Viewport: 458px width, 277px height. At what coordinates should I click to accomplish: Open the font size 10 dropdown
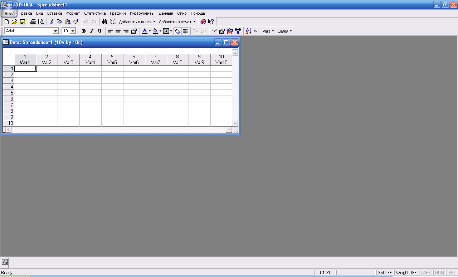[x=73, y=31]
